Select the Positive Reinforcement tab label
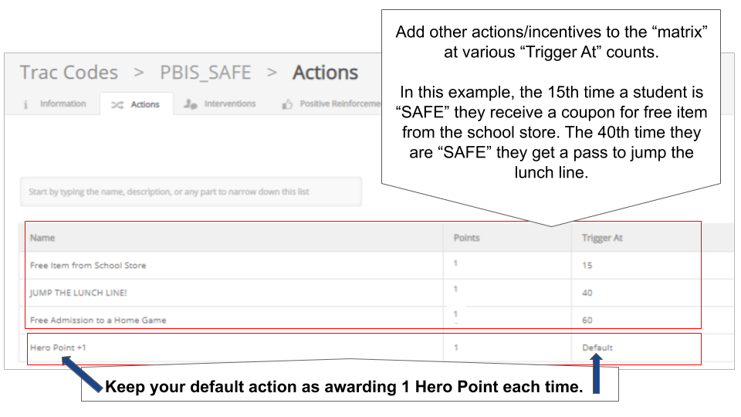Screen dimensions: 741x417 point(340,104)
